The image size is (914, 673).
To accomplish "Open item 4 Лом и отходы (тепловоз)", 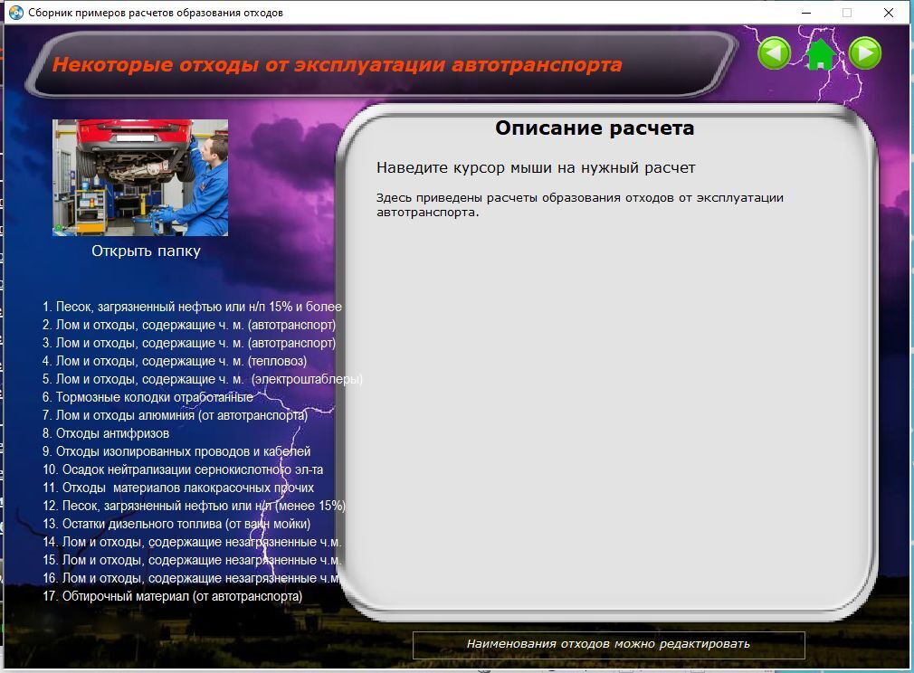I will point(175,361).
